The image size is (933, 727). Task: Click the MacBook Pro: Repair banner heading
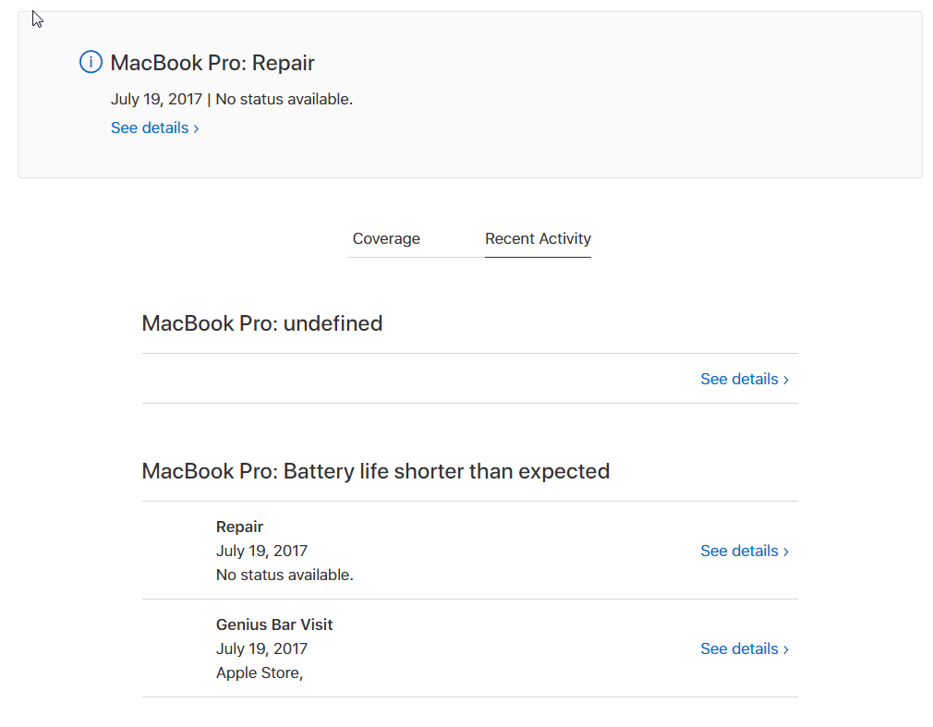point(212,63)
